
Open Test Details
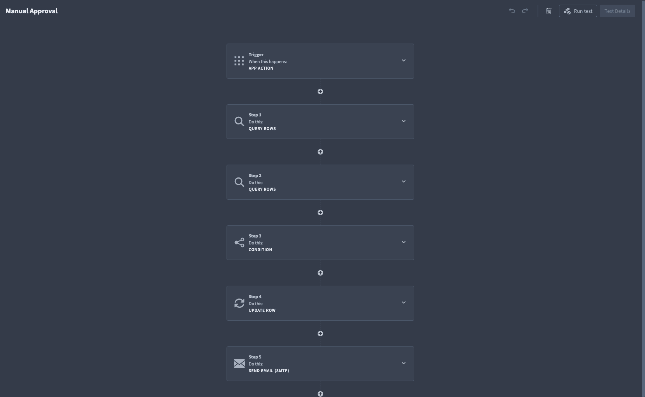click(617, 11)
